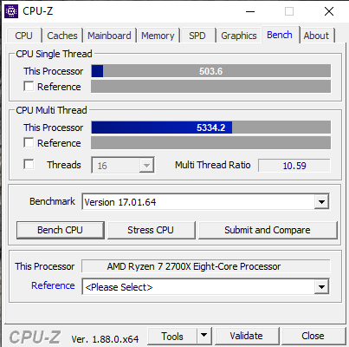Screen dimensions: 349x347
Task: Run the Stress CPU button
Action: tap(151, 230)
